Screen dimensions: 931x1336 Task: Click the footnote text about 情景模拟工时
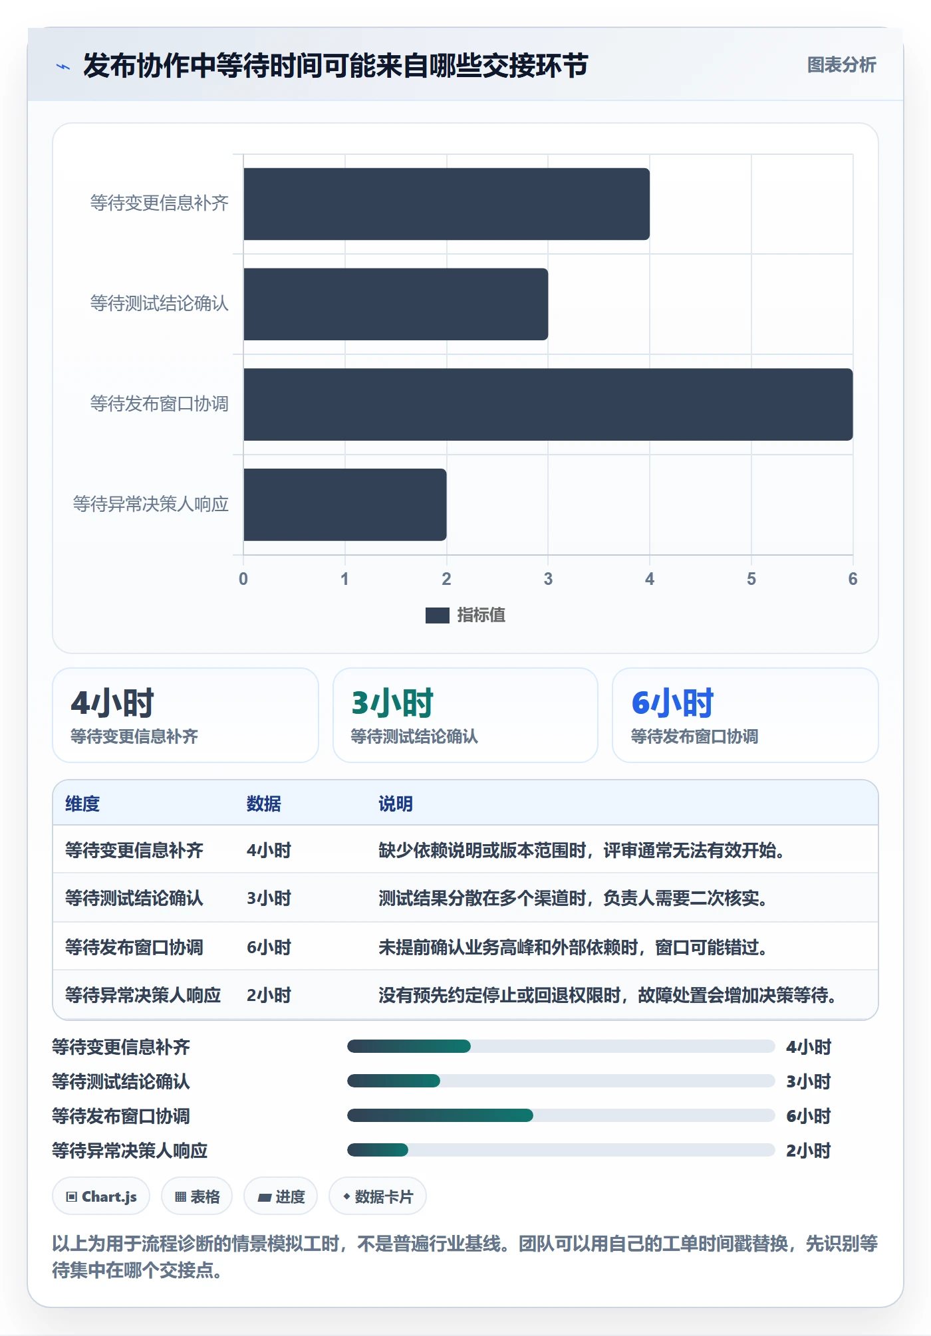coord(465,1257)
